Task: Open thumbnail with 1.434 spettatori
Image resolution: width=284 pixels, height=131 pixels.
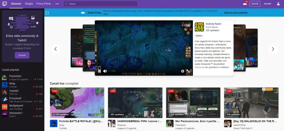Action: (x=193, y=103)
